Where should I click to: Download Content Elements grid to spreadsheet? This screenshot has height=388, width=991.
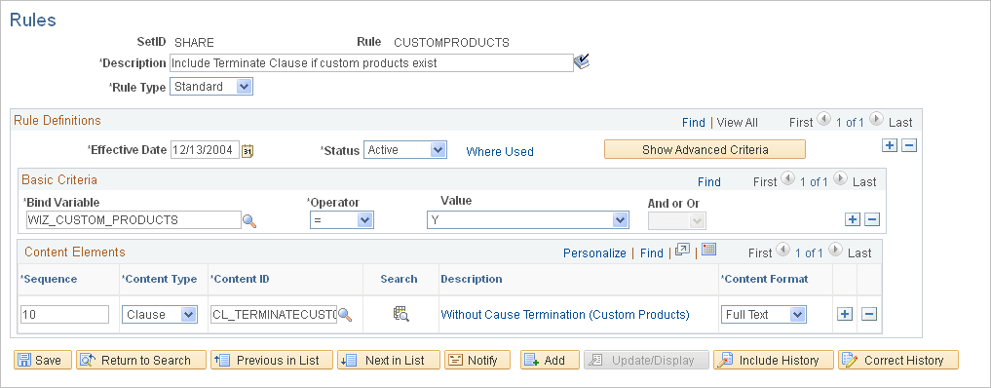coord(708,250)
